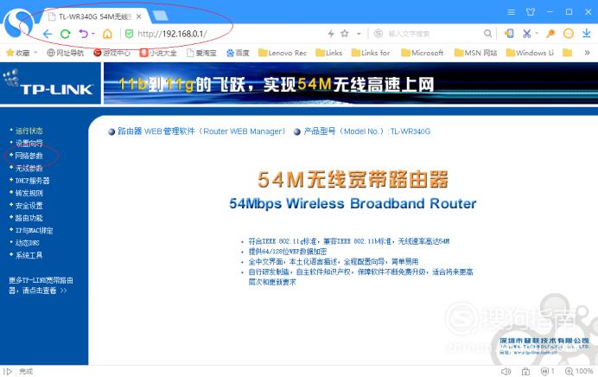Open the Windows Li bookmark folder

[x=530, y=53]
